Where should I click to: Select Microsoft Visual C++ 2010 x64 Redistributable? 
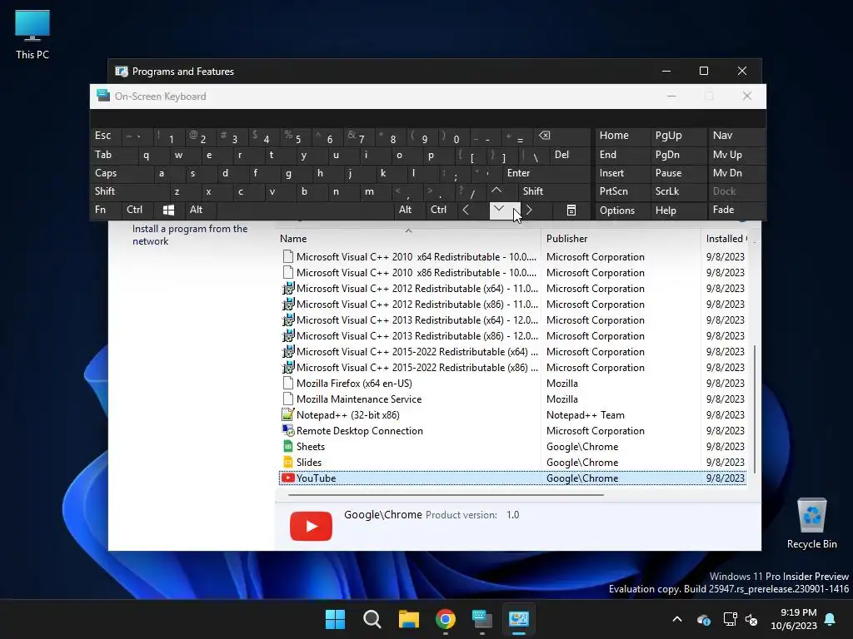pyautogui.click(x=512, y=257)
